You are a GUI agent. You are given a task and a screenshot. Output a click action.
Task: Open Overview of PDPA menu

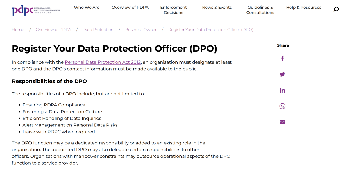tap(130, 8)
